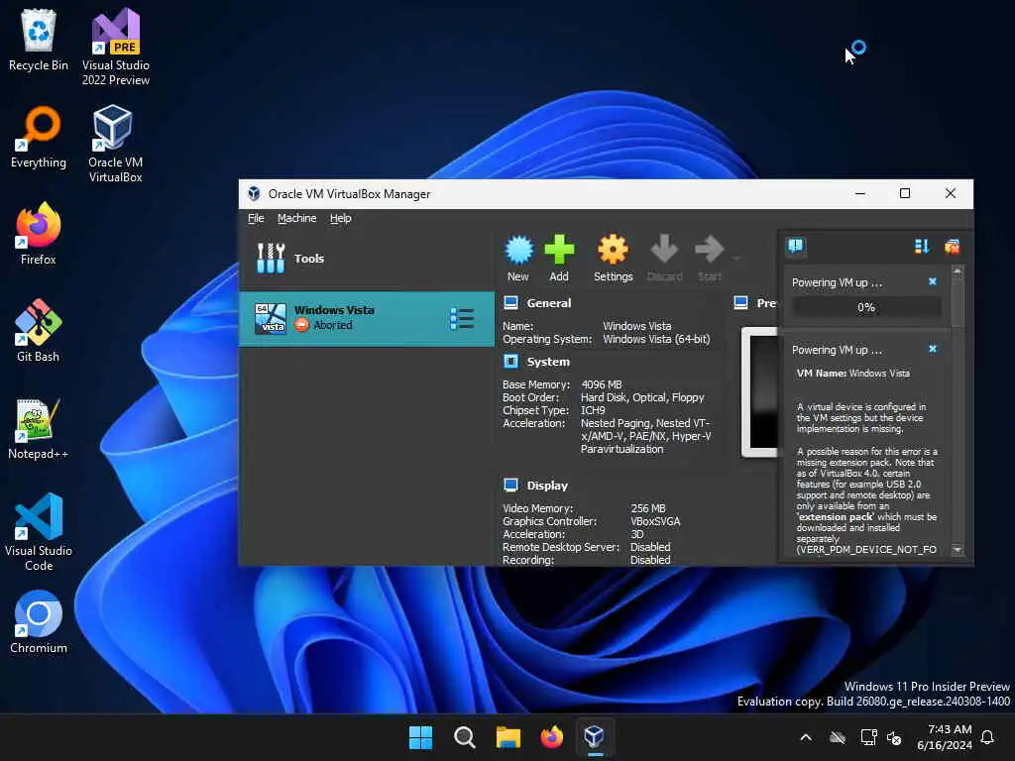This screenshot has height=761, width=1015.
Task: Click the General section monitor icon
Action: (x=510, y=302)
